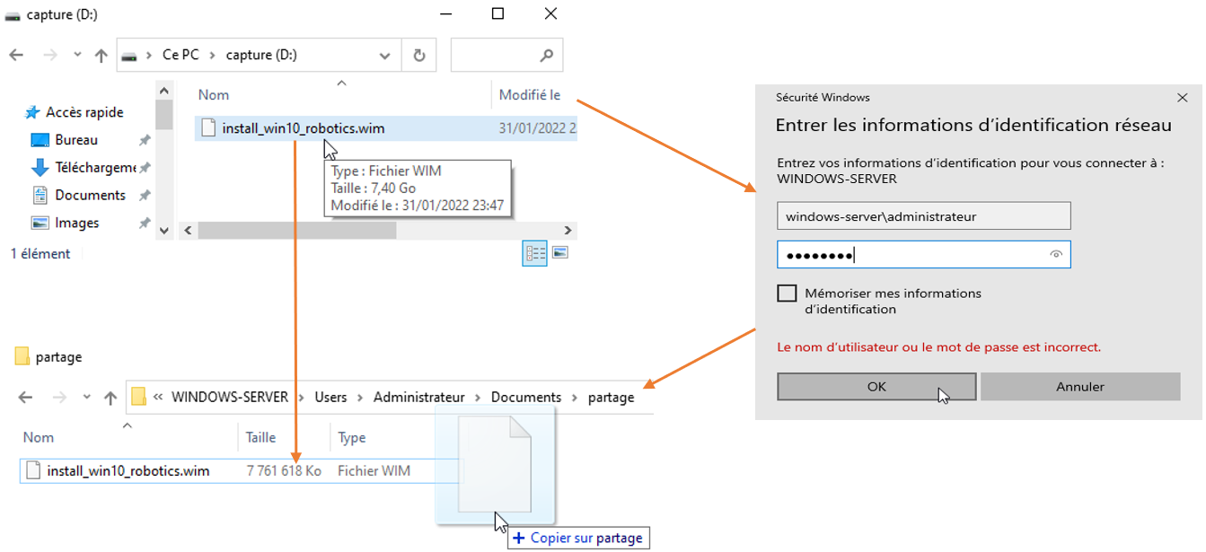
Task: Go forward in capture (D:) window
Action: pyautogui.click(x=50, y=56)
